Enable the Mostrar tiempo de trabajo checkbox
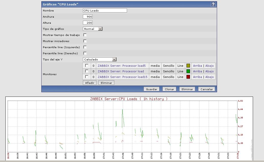The height and width of the screenshot is (162, 264). 85,35
